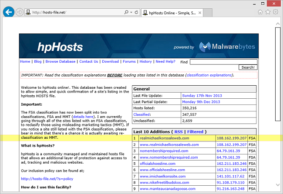Click IP 162.211.183.246 in row 6
Image resolution: width=283 pixels, height=194 pixels.
232,170
